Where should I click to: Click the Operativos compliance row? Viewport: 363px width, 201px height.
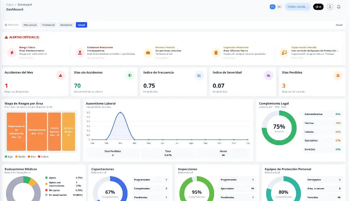point(322,141)
